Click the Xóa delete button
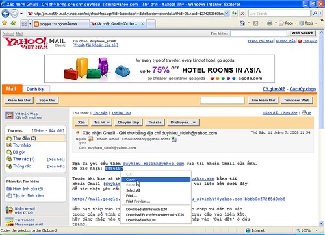This screenshot has width=325, height=235. [x=81, y=123]
